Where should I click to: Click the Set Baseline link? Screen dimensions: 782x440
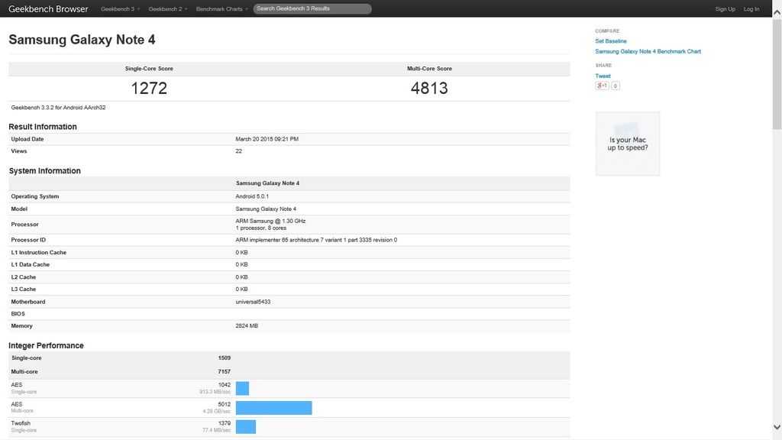611,41
